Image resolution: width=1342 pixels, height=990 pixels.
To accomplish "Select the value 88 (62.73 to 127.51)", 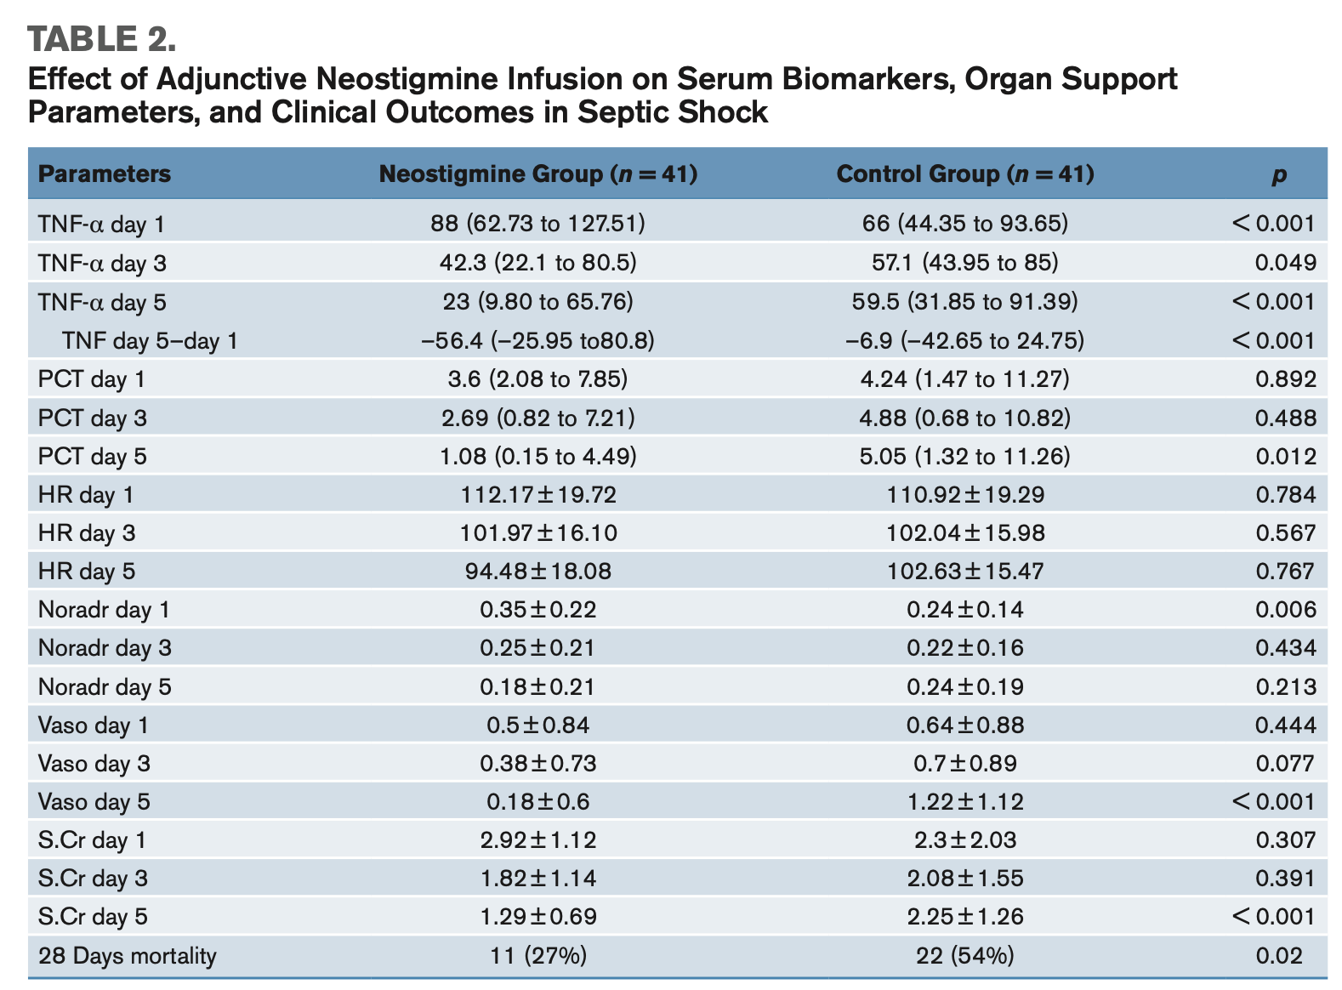I will pyautogui.click(x=537, y=224).
